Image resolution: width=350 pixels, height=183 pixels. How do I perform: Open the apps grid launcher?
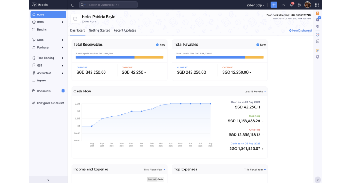pyautogui.click(x=318, y=5)
